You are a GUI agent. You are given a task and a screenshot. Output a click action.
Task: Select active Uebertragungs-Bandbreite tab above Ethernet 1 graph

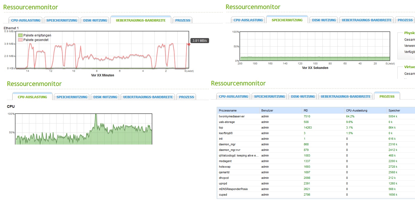[x=141, y=20]
